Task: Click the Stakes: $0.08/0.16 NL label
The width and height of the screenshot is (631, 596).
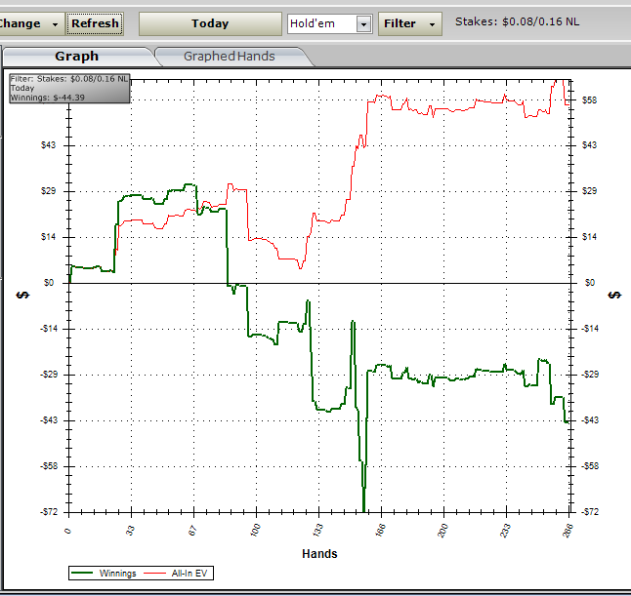Action: point(517,21)
